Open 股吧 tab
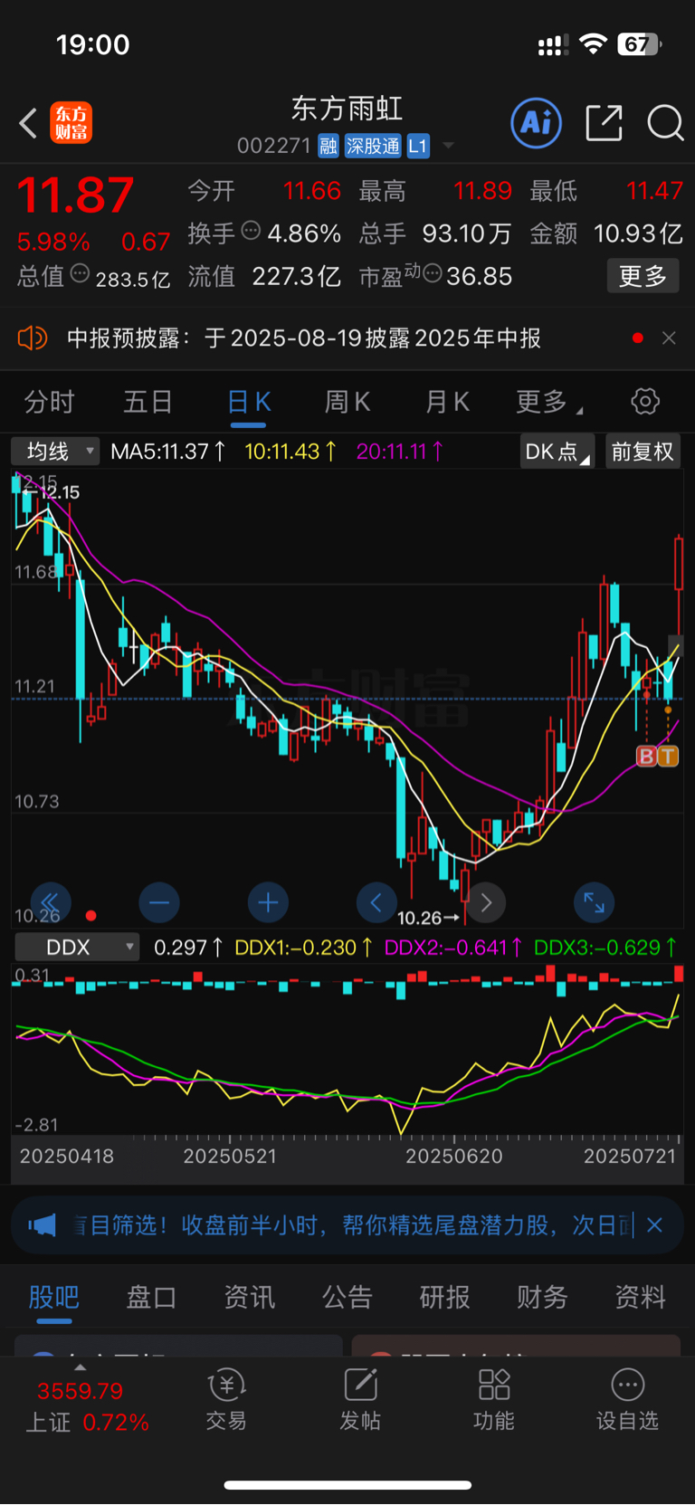Viewport: 695px width, 1505px height. (54, 1297)
